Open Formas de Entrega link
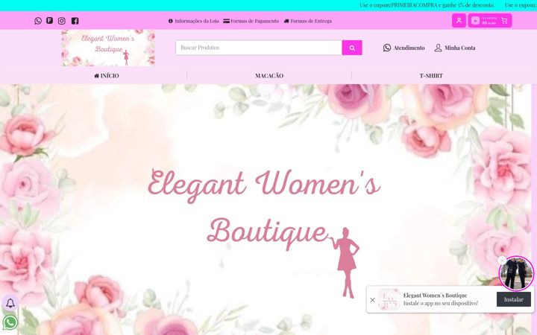This screenshot has width=537, height=335. pos(308,21)
